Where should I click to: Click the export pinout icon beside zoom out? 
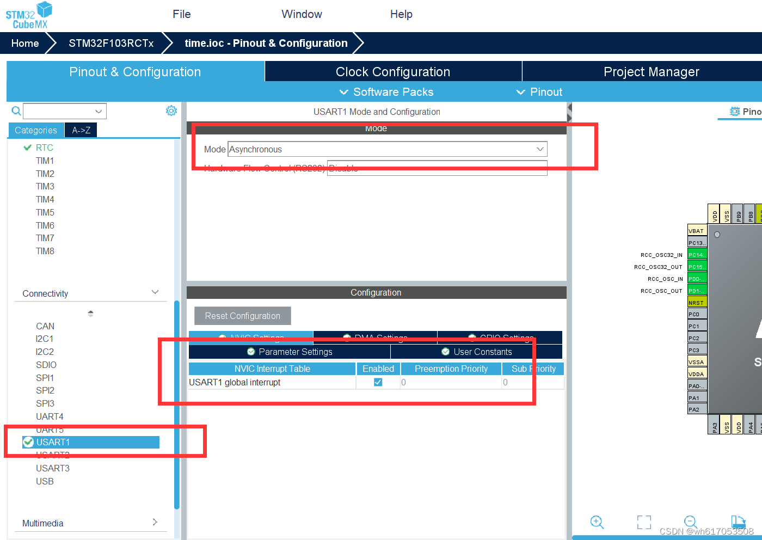(x=738, y=522)
